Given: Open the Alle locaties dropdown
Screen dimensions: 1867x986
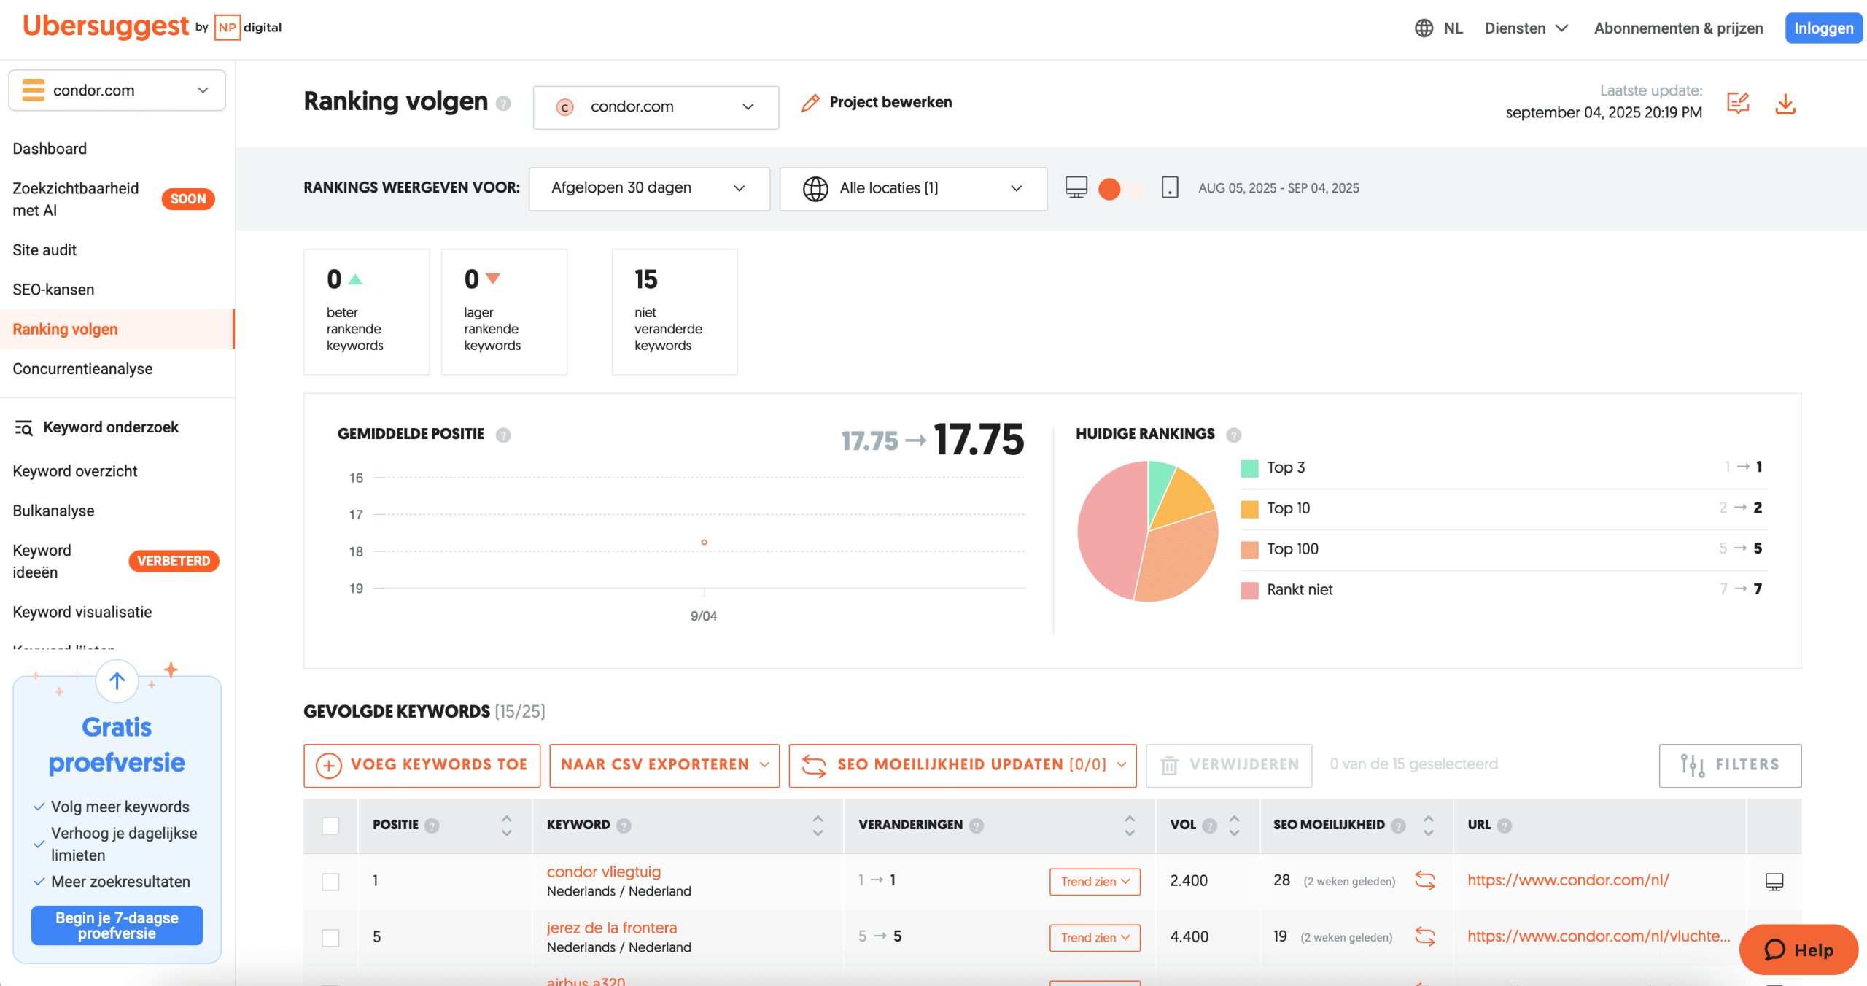Looking at the screenshot, I should click(x=913, y=188).
